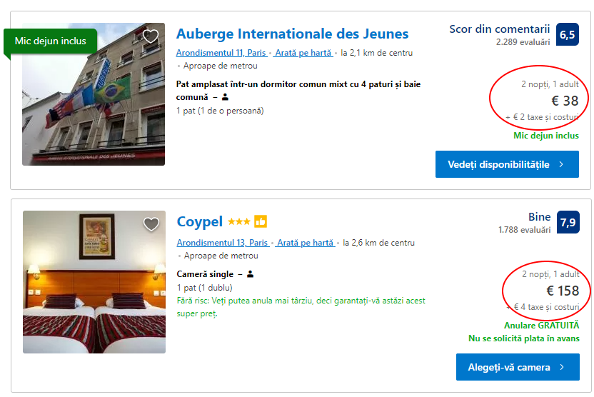Image resolution: width=594 pixels, height=397 pixels.
Task: Click the three-star rating next to Coypel
Action: click(238, 222)
